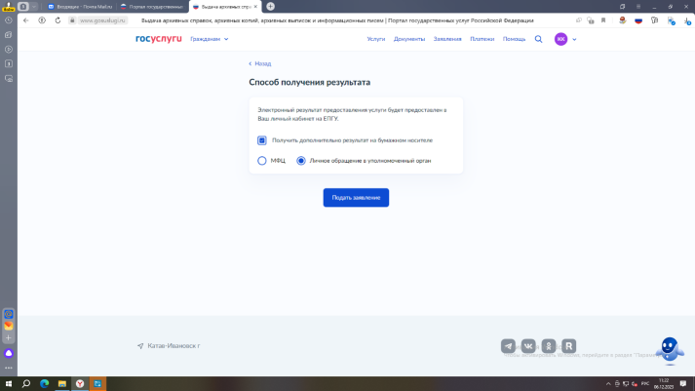695x391 pixels.
Task: Open the Платежи menu item
Action: [482, 39]
